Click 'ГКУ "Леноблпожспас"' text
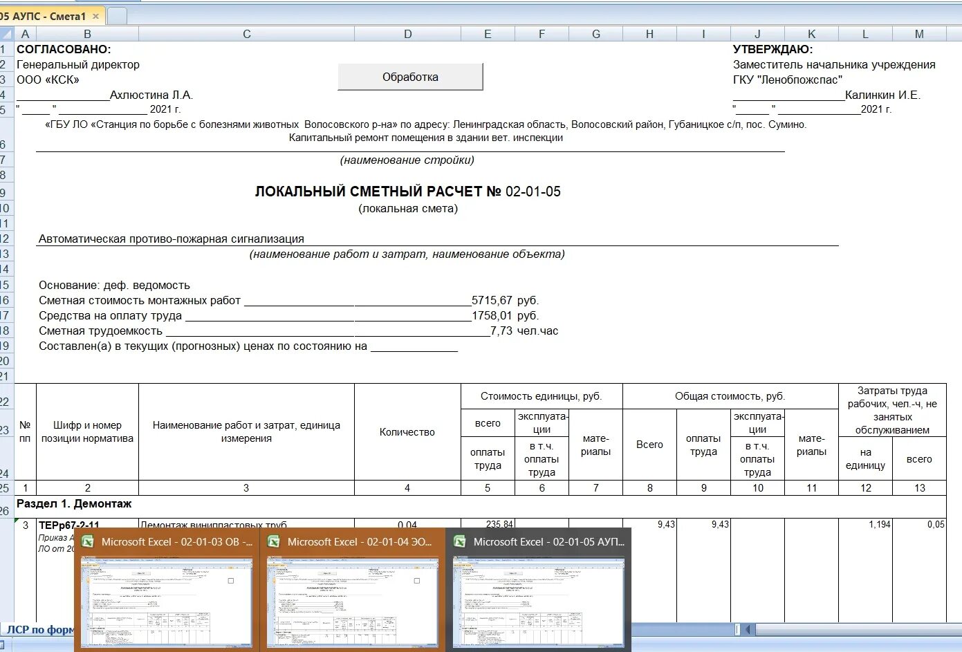Viewport: 962px width, 652px height. point(788,80)
